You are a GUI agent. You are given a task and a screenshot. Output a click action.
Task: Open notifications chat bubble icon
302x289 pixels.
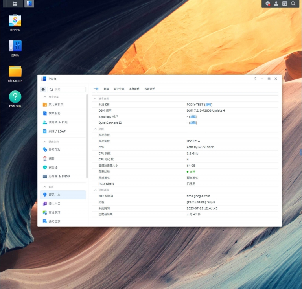(267, 4)
